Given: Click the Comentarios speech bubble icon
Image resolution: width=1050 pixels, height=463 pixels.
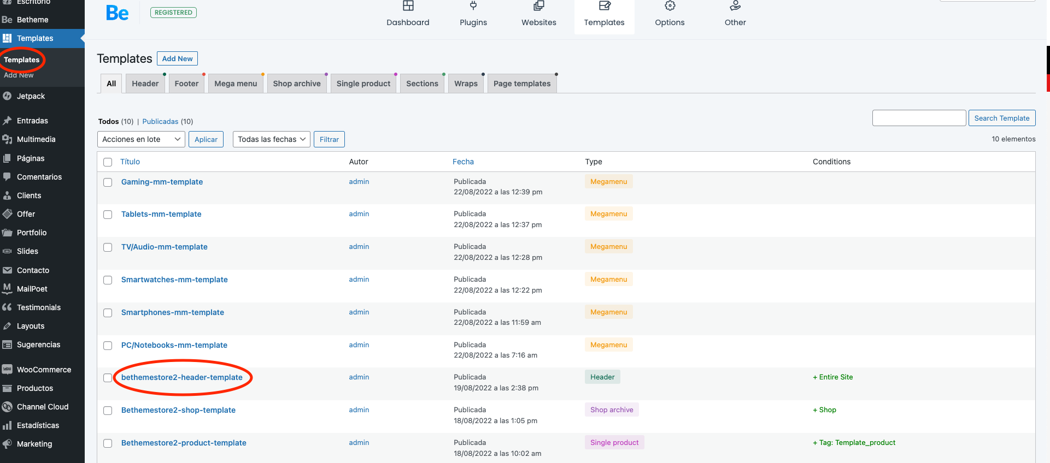Looking at the screenshot, I should [x=7, y=177].
